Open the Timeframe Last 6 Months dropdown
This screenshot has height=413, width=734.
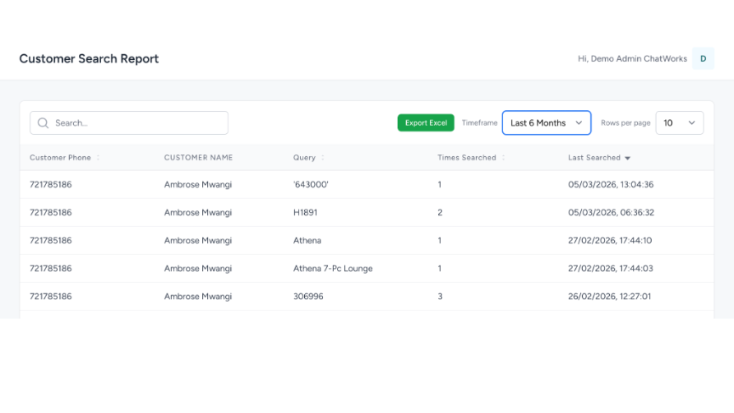(x=546, y=123)
